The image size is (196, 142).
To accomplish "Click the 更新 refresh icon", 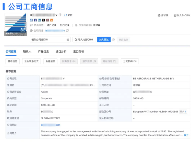I will coord(66,15).
